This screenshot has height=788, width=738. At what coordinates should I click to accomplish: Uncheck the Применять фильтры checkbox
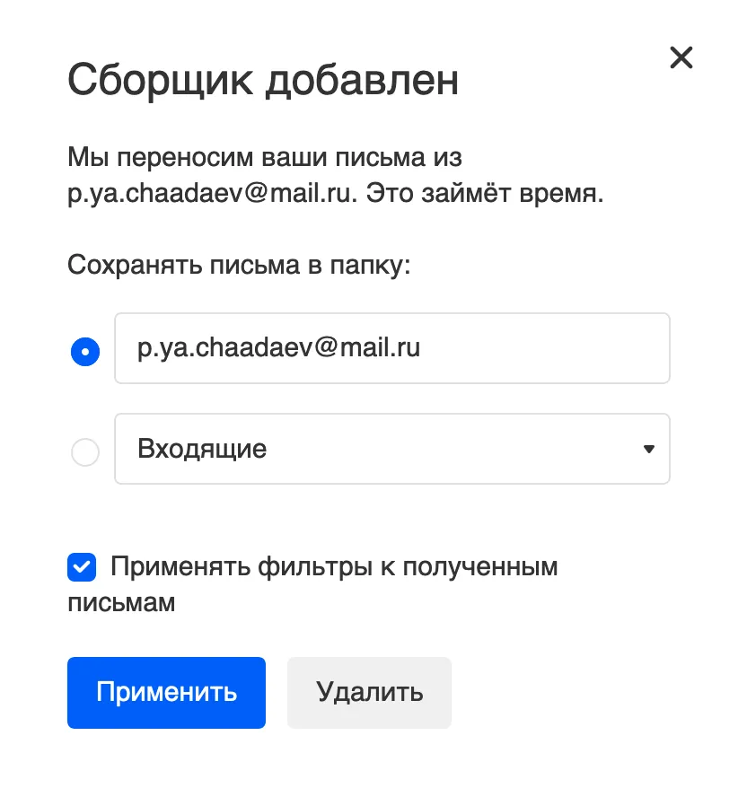click(82, 567)
